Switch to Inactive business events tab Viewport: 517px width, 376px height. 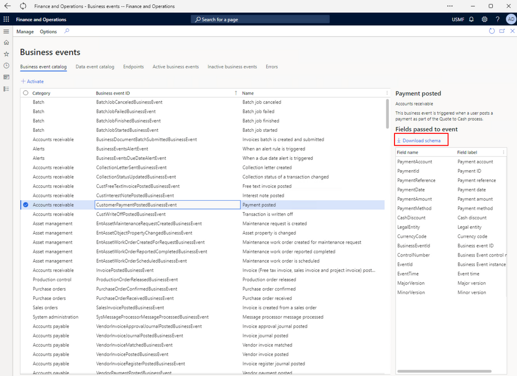[x=232, y=67]
